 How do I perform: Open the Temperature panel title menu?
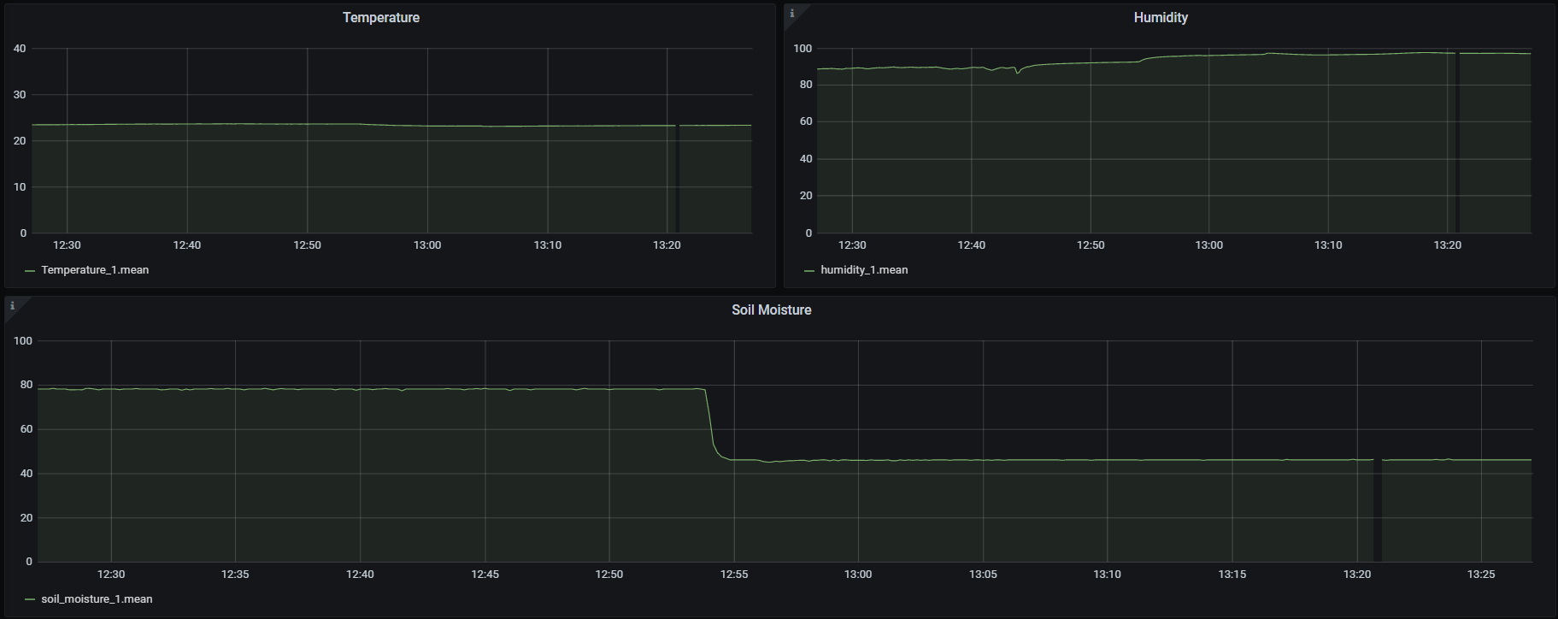[x=380, y=18]
